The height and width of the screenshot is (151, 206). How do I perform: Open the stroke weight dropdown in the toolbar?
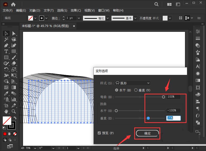click(79, 18)
